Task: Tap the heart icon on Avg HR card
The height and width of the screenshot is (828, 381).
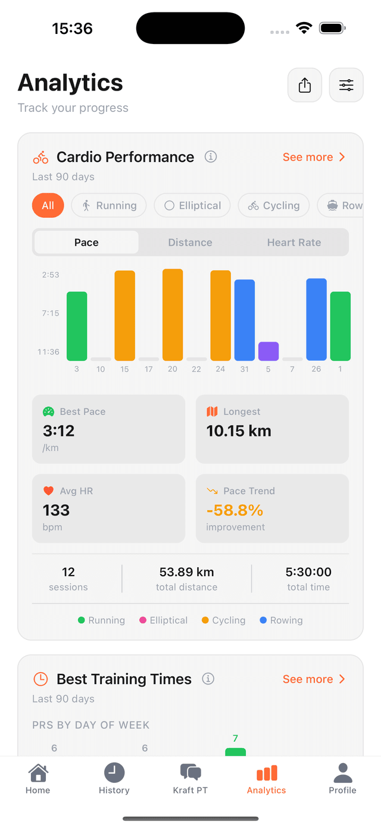Action: tap(50, 491)
